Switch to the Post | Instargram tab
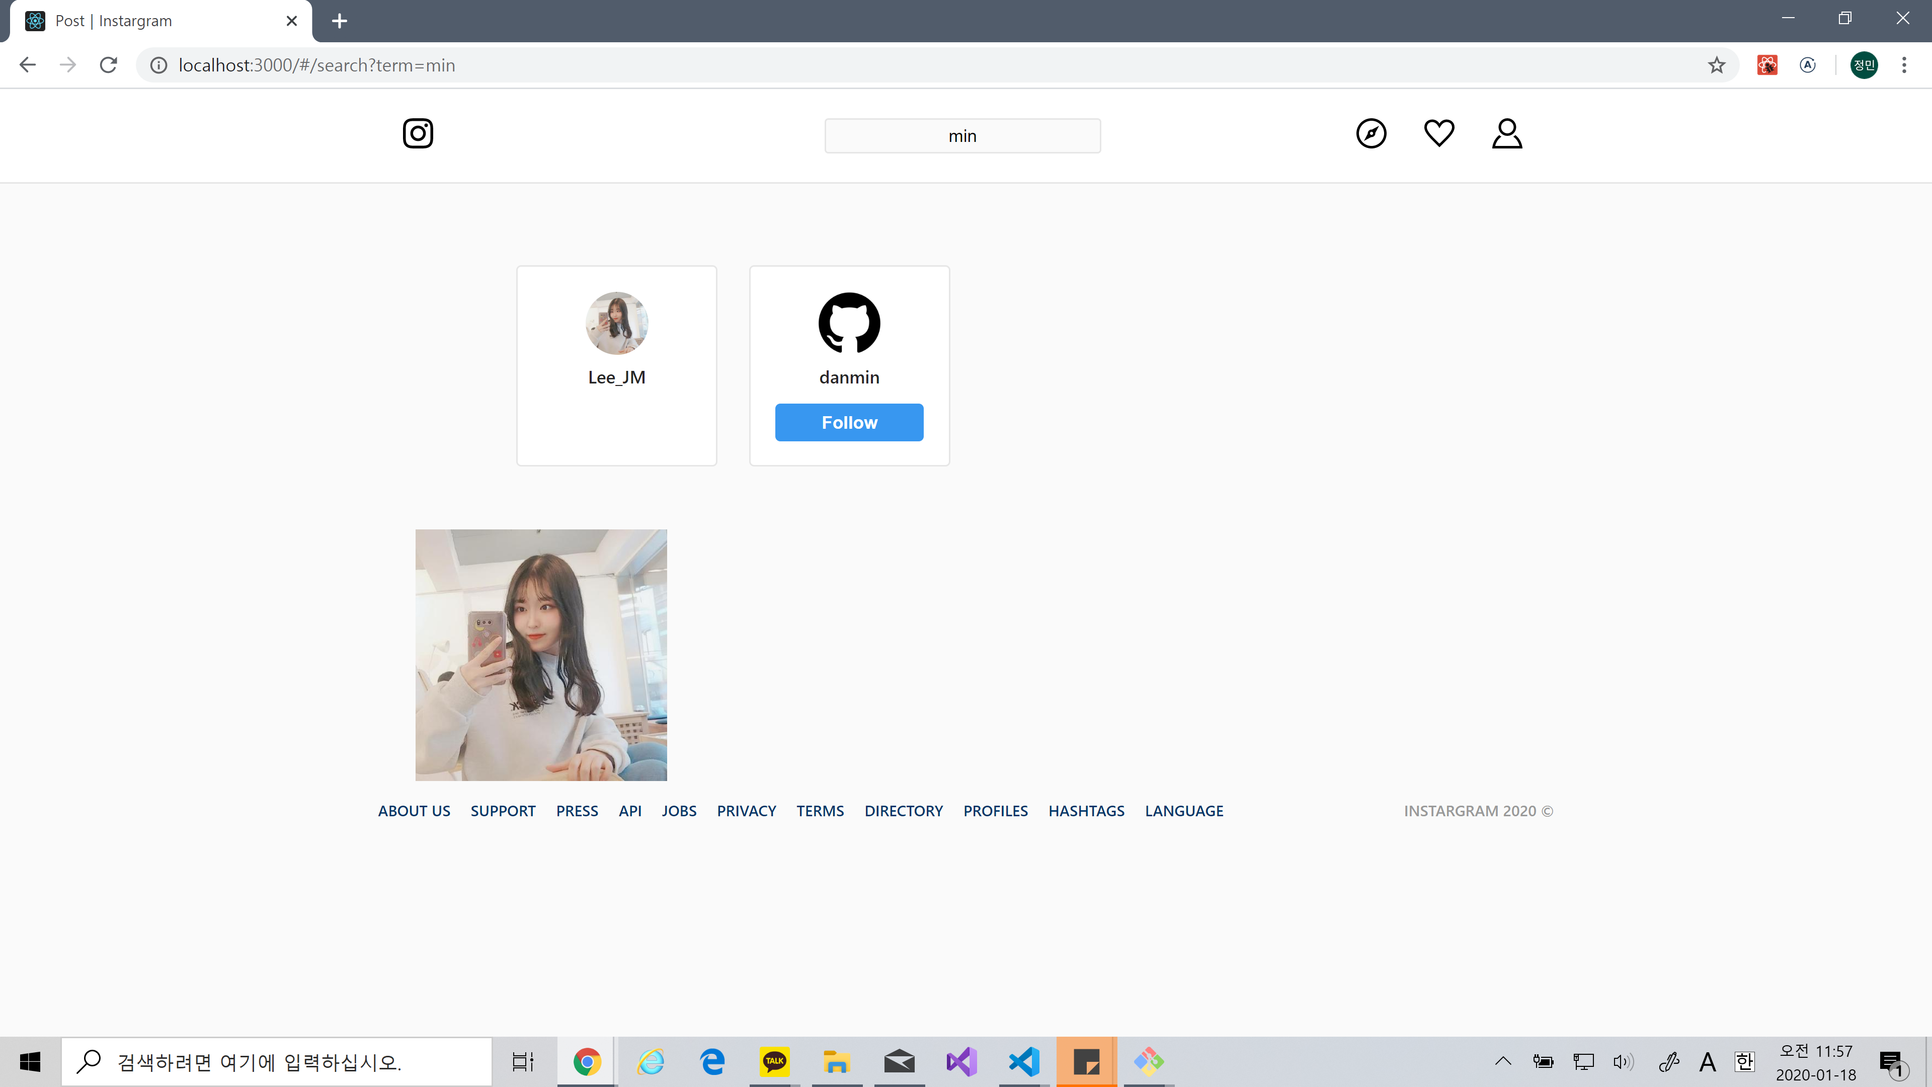Image resolution: width=1932 pixels, height=1087 pixels. point(150,20)
